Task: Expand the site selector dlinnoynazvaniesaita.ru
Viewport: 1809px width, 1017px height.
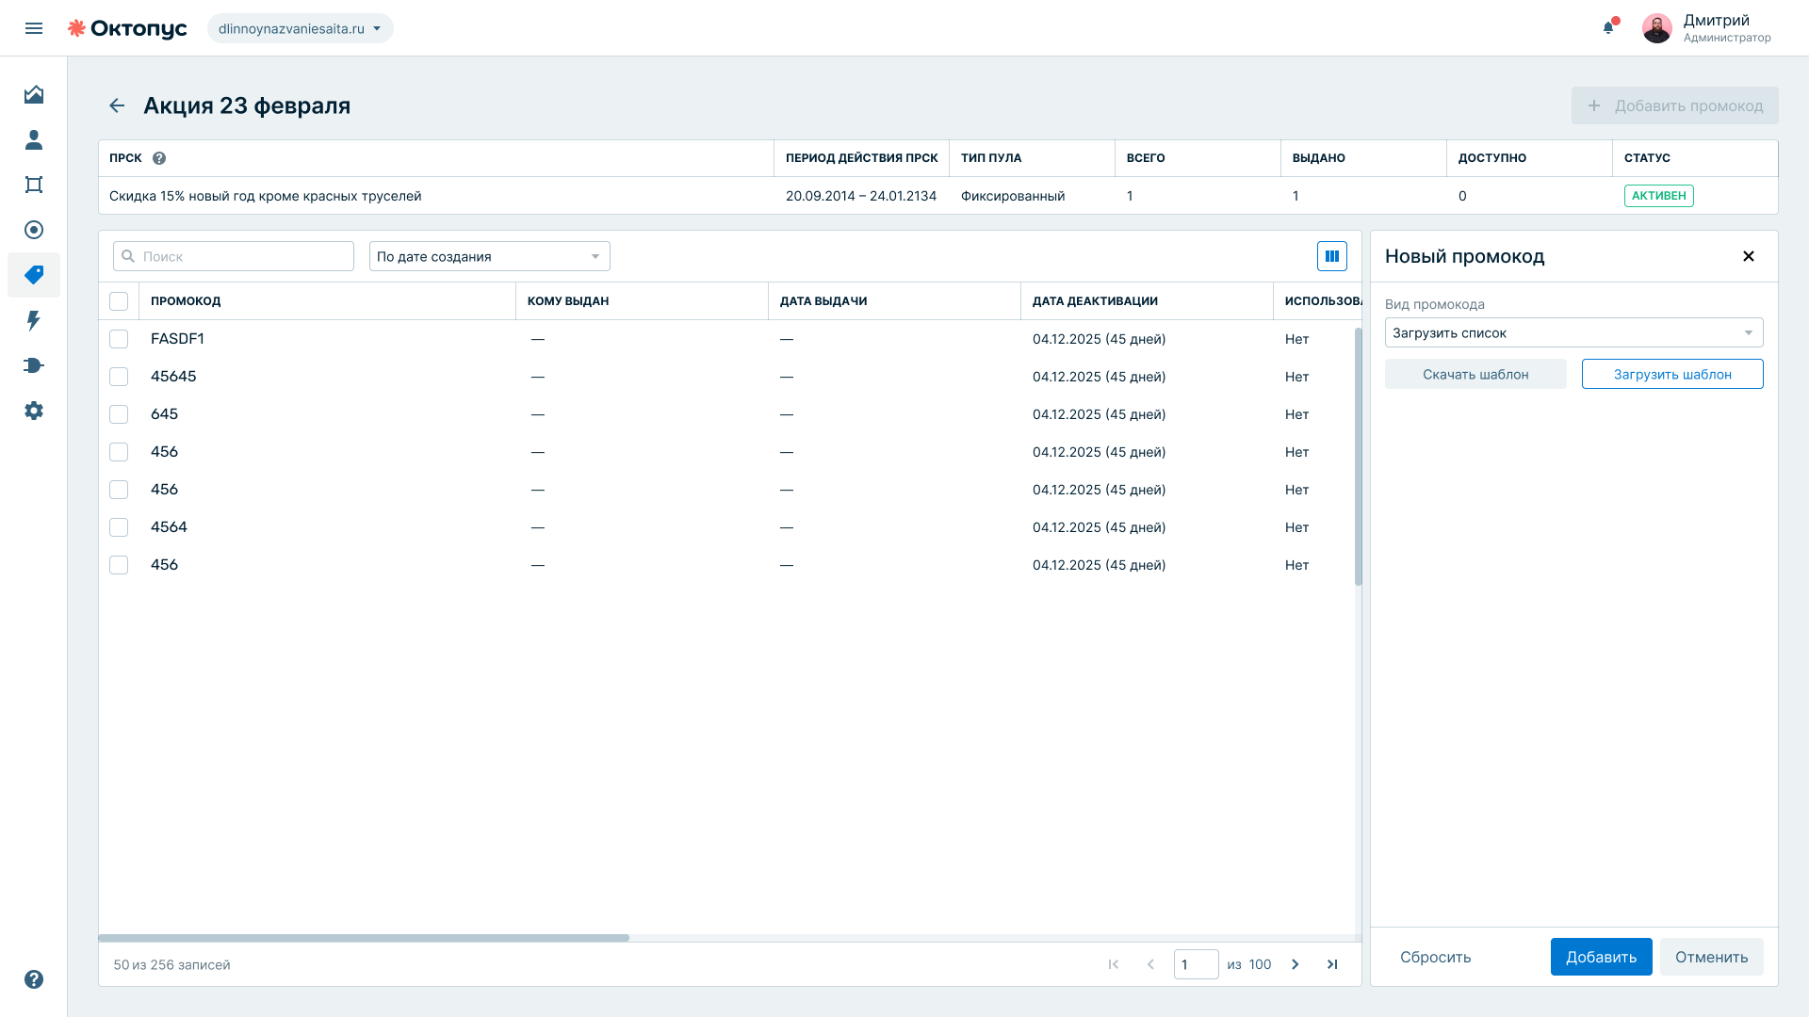Action: point(301,28)
